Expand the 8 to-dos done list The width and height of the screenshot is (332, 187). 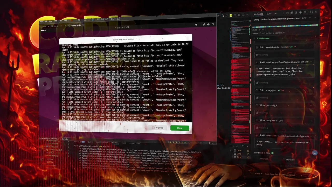tap(263, 38)
